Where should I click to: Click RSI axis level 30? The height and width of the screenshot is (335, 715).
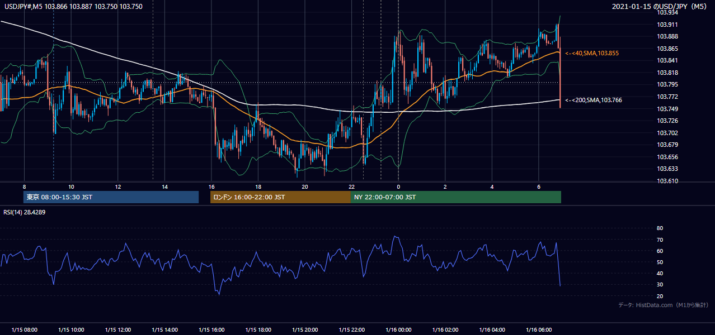(x=660, y=285)
